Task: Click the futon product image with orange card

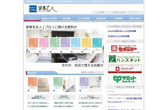Action: point(39,84)
